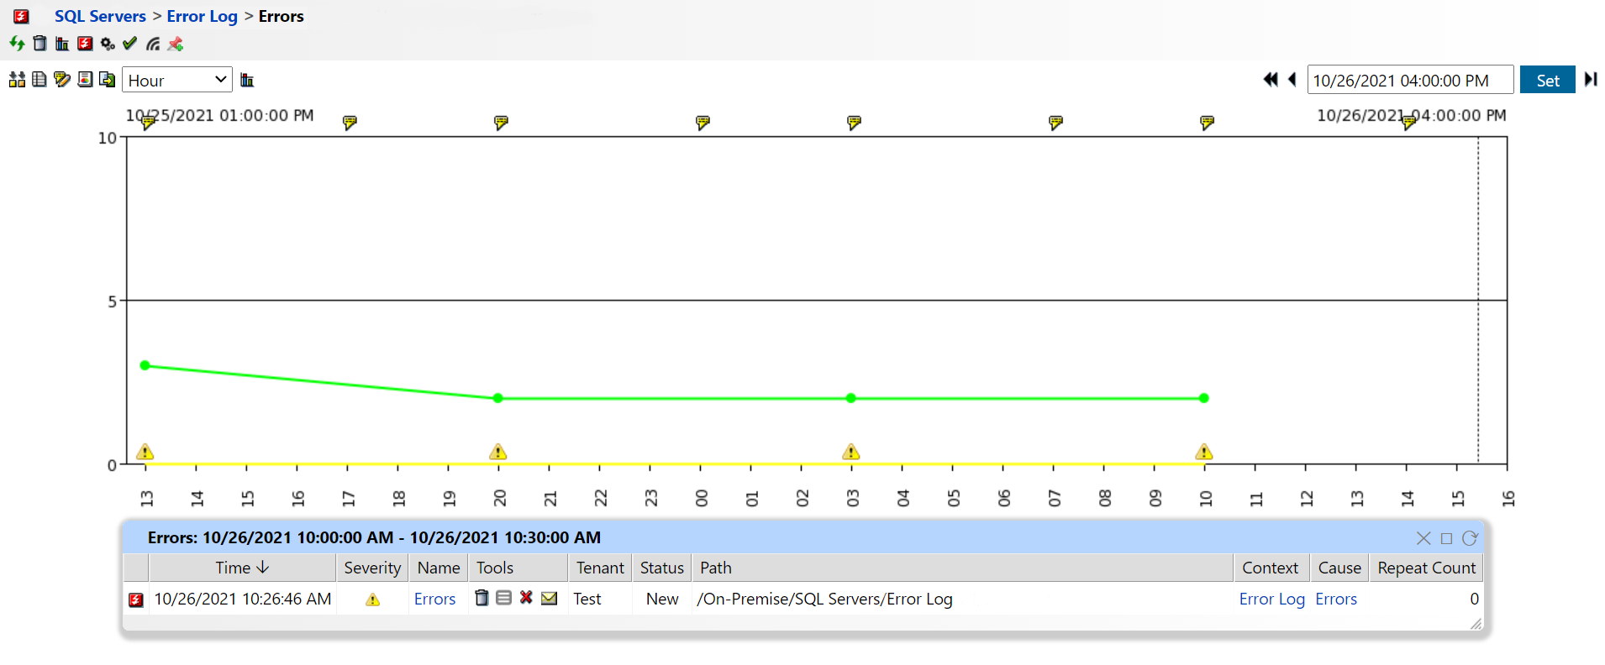This screenshot has height=665, width=1605.
Task: Click the warning triangle at hour 20
Action: pyautogui.click(x=498, y=452)
